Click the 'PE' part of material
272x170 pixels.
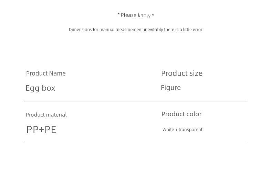coord(50,130)
